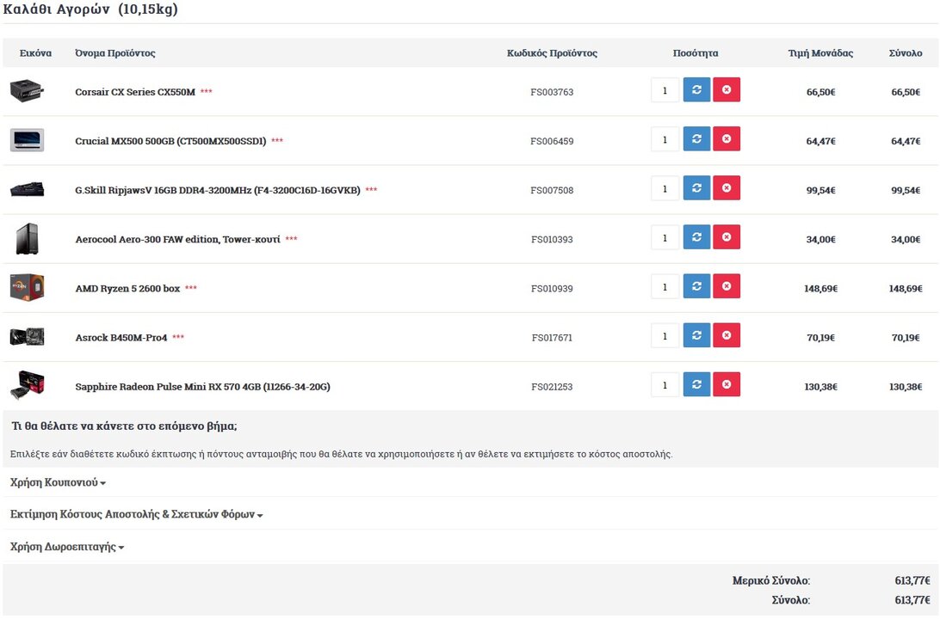The height and width of the screenshot is (619, 940).
Task: Open Asrock B450M-Pro4 product page
Action: 121,337
